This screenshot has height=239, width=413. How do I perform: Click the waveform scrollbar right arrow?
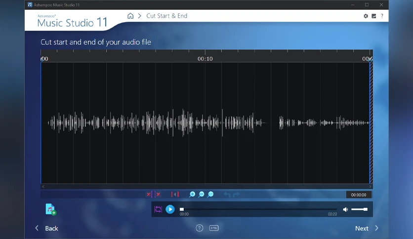[x=371, y=186]
